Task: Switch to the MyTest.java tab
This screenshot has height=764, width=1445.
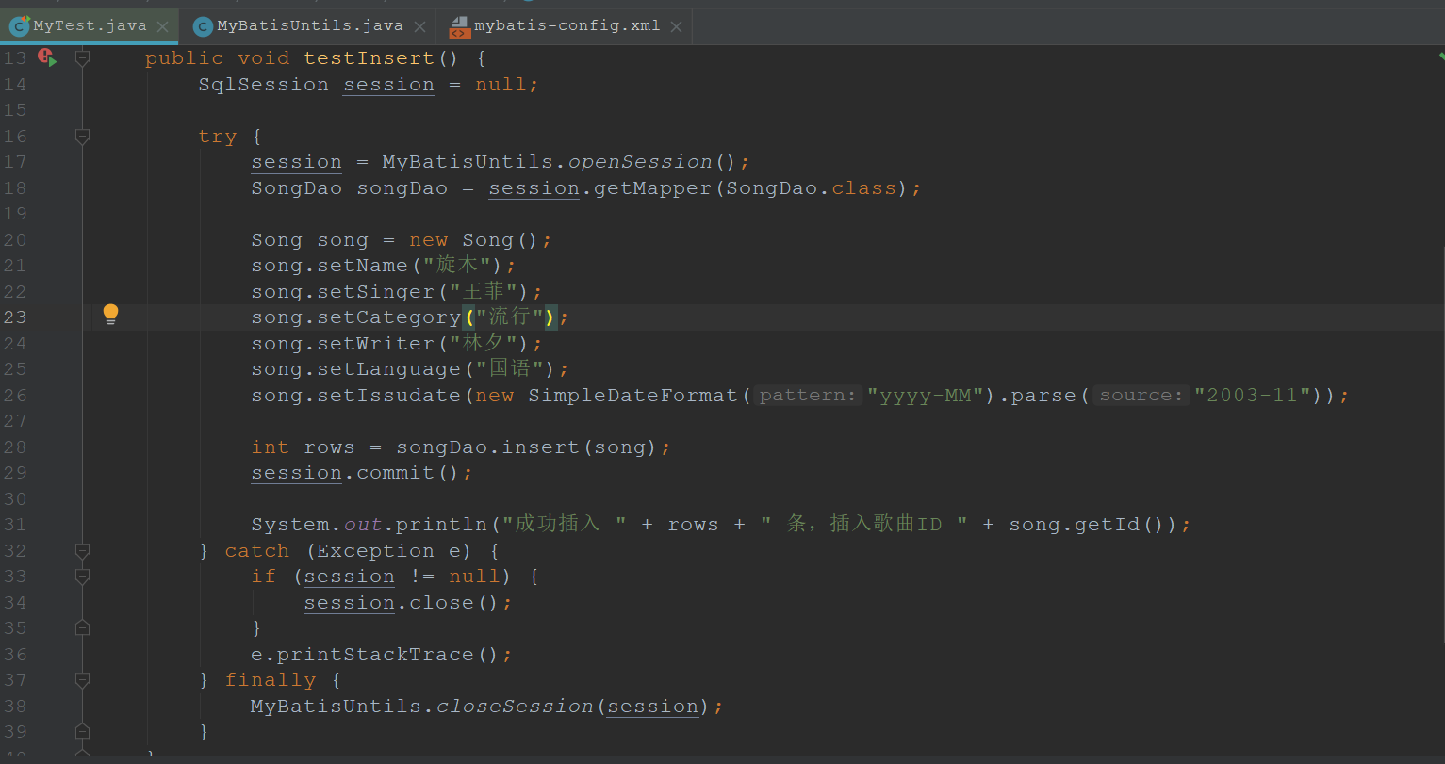Action: click(90, 26)
